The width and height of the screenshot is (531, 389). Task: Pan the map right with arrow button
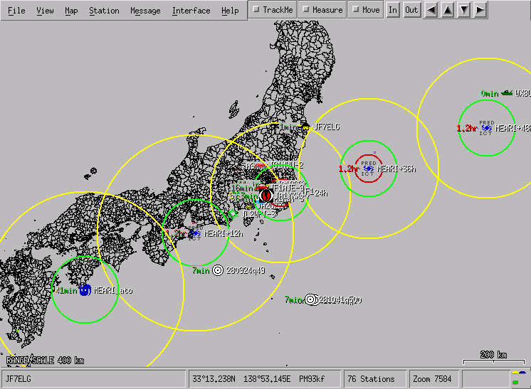[480, 10]
